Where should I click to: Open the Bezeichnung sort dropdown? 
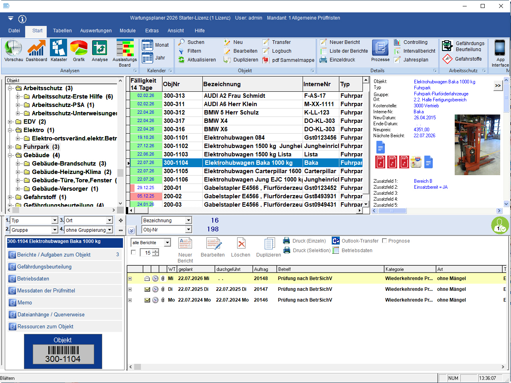188,221
